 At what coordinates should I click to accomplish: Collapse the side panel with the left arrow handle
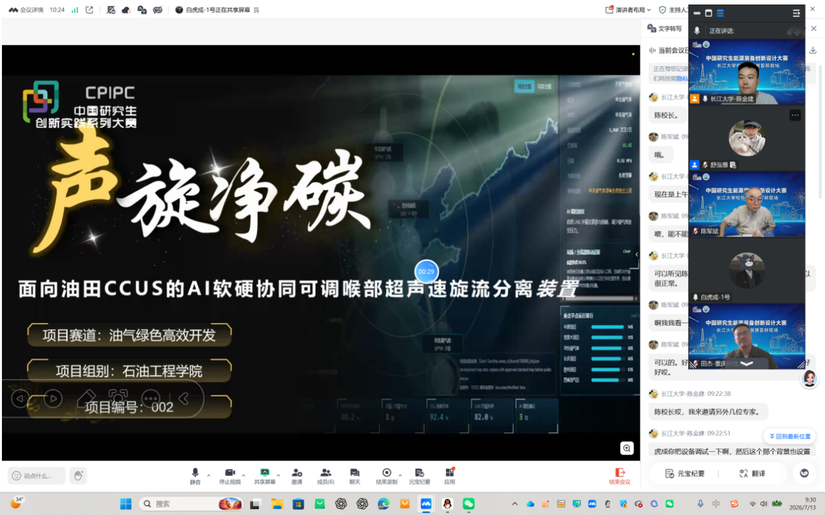637,255
